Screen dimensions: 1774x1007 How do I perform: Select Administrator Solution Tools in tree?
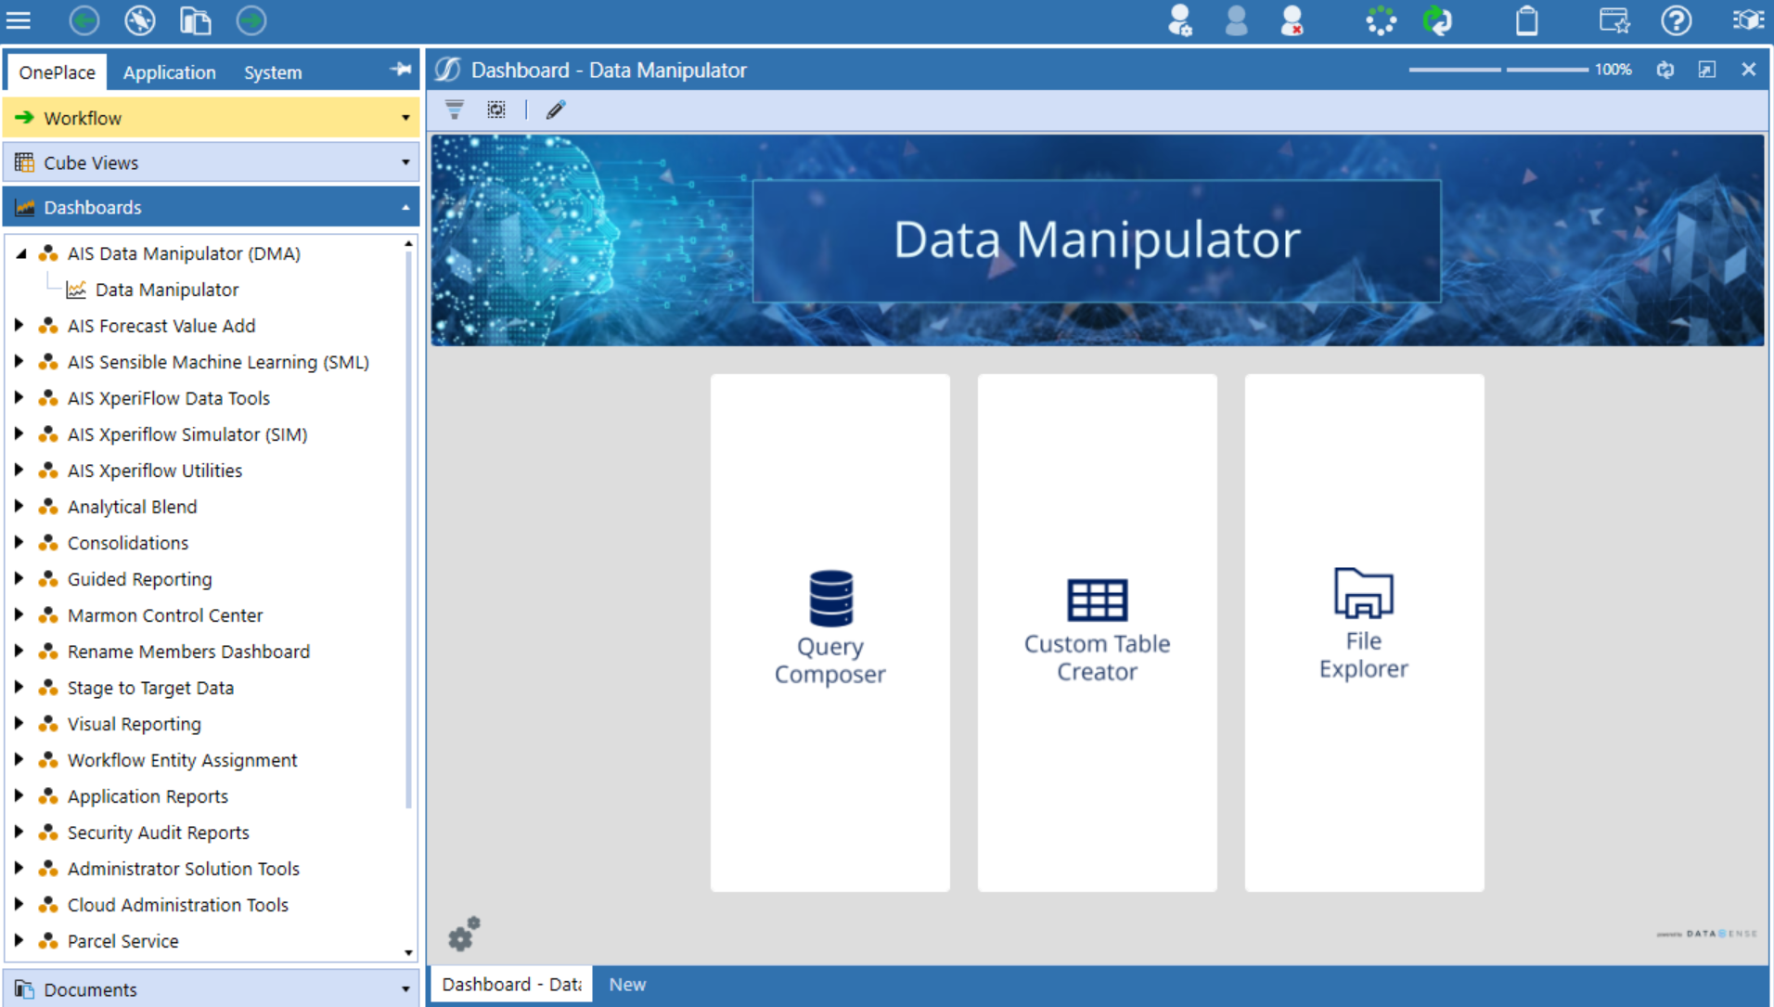click(x=184, y=869)
